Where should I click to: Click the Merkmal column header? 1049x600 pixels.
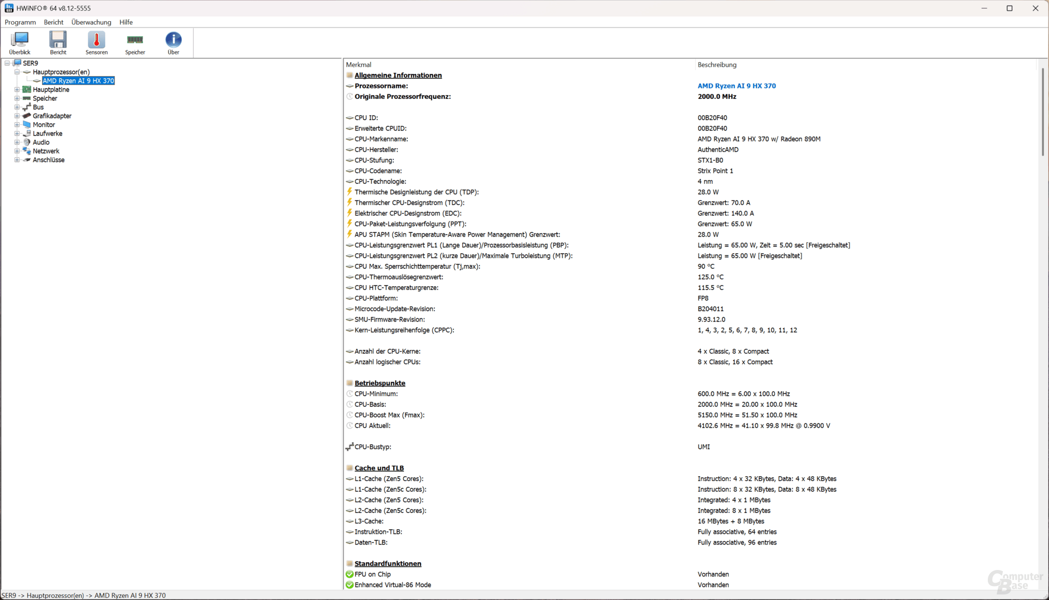(x=359, y=65)
